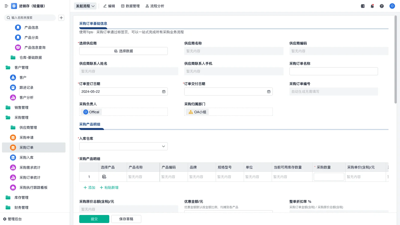Open the 发起流程 dropdown
Viewport: 400px width, 225px height.
(x=85, y=6)
